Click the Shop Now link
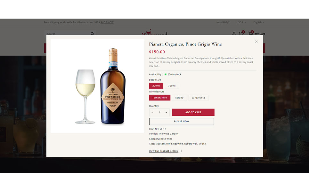This screenshot has height=192, width=309. coord(107,22)
